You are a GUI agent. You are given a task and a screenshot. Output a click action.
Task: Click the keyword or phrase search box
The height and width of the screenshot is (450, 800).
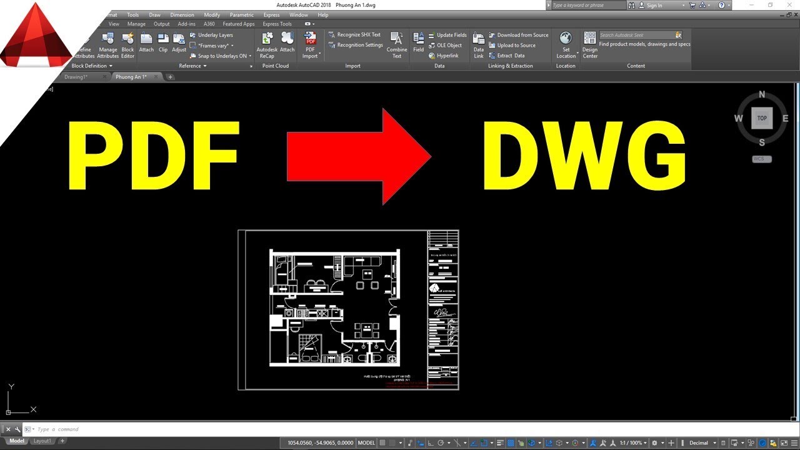pos(587,5)
